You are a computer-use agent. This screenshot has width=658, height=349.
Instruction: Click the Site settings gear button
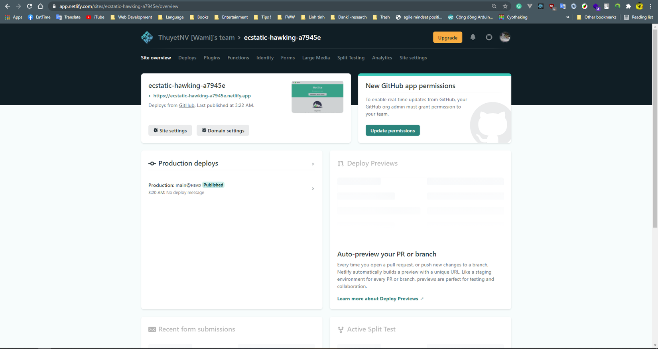pyautogui.click(x=170, y=130)
